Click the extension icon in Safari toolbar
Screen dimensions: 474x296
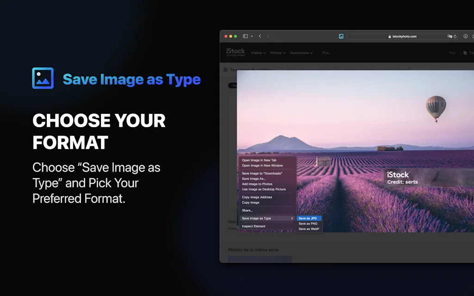tap(341, 36)
